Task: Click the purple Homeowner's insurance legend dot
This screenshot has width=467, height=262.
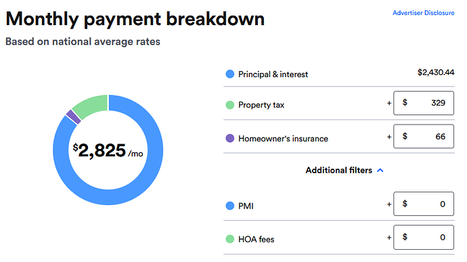Action: pyautogui.click(x=229, y=138)
